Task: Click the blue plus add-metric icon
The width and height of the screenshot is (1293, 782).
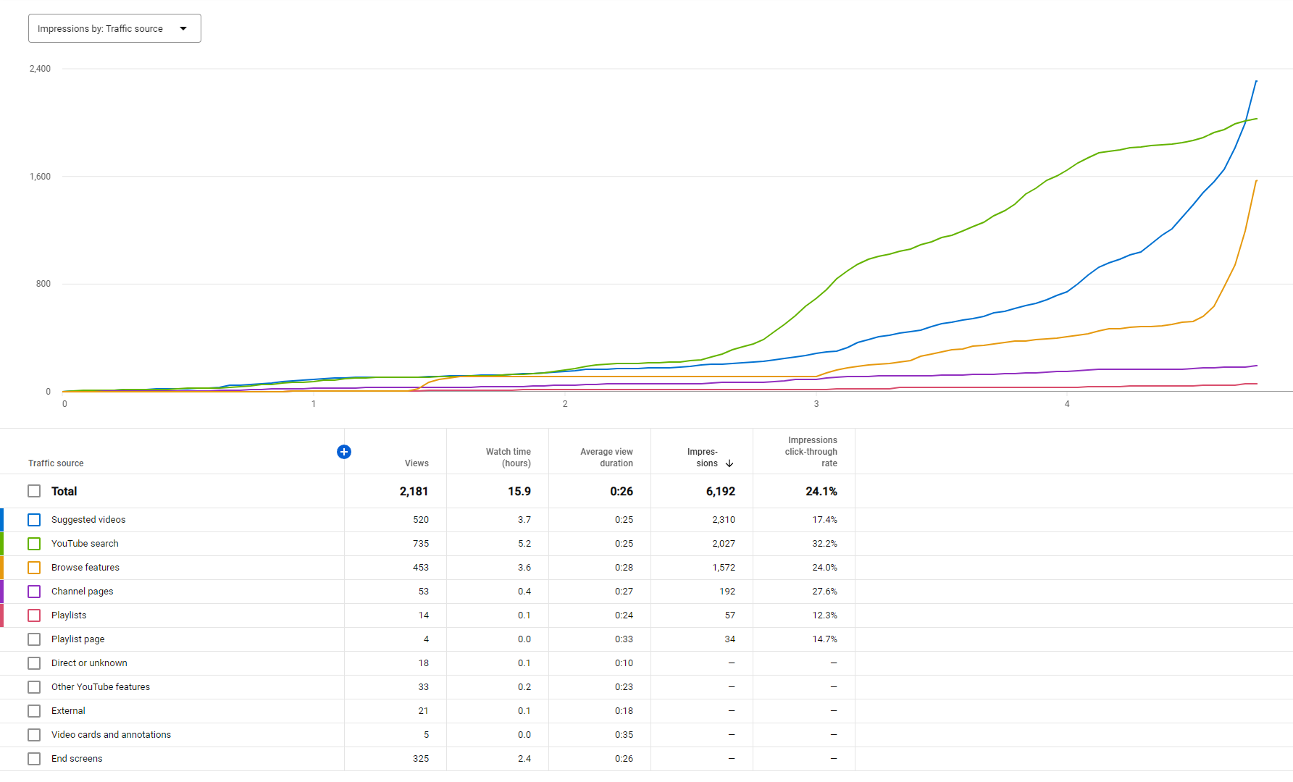Action: 344,452
